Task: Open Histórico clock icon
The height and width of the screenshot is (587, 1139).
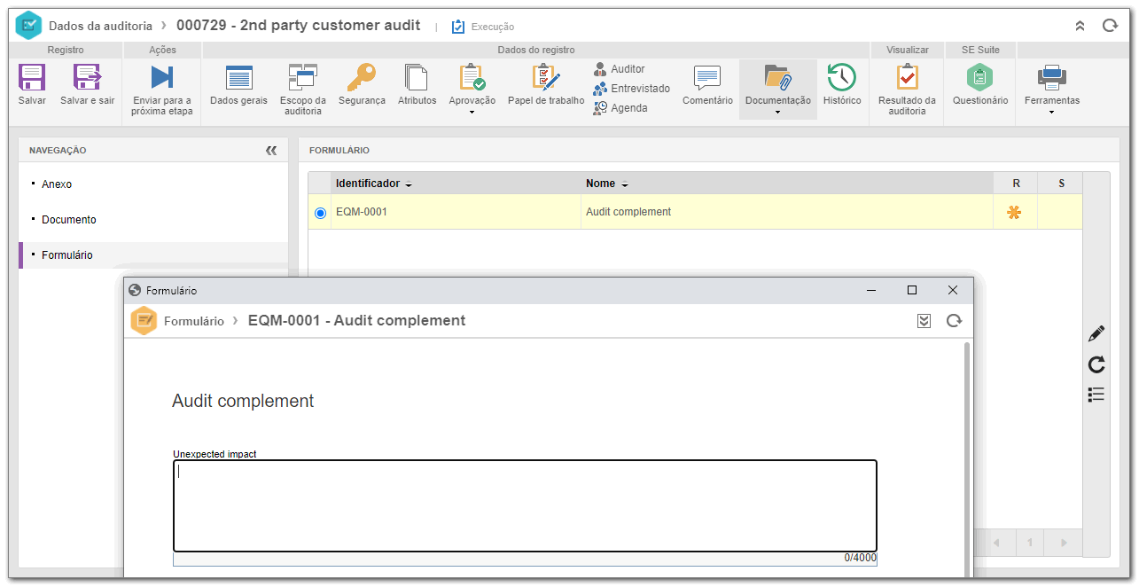Action: [x=841, y=78]
